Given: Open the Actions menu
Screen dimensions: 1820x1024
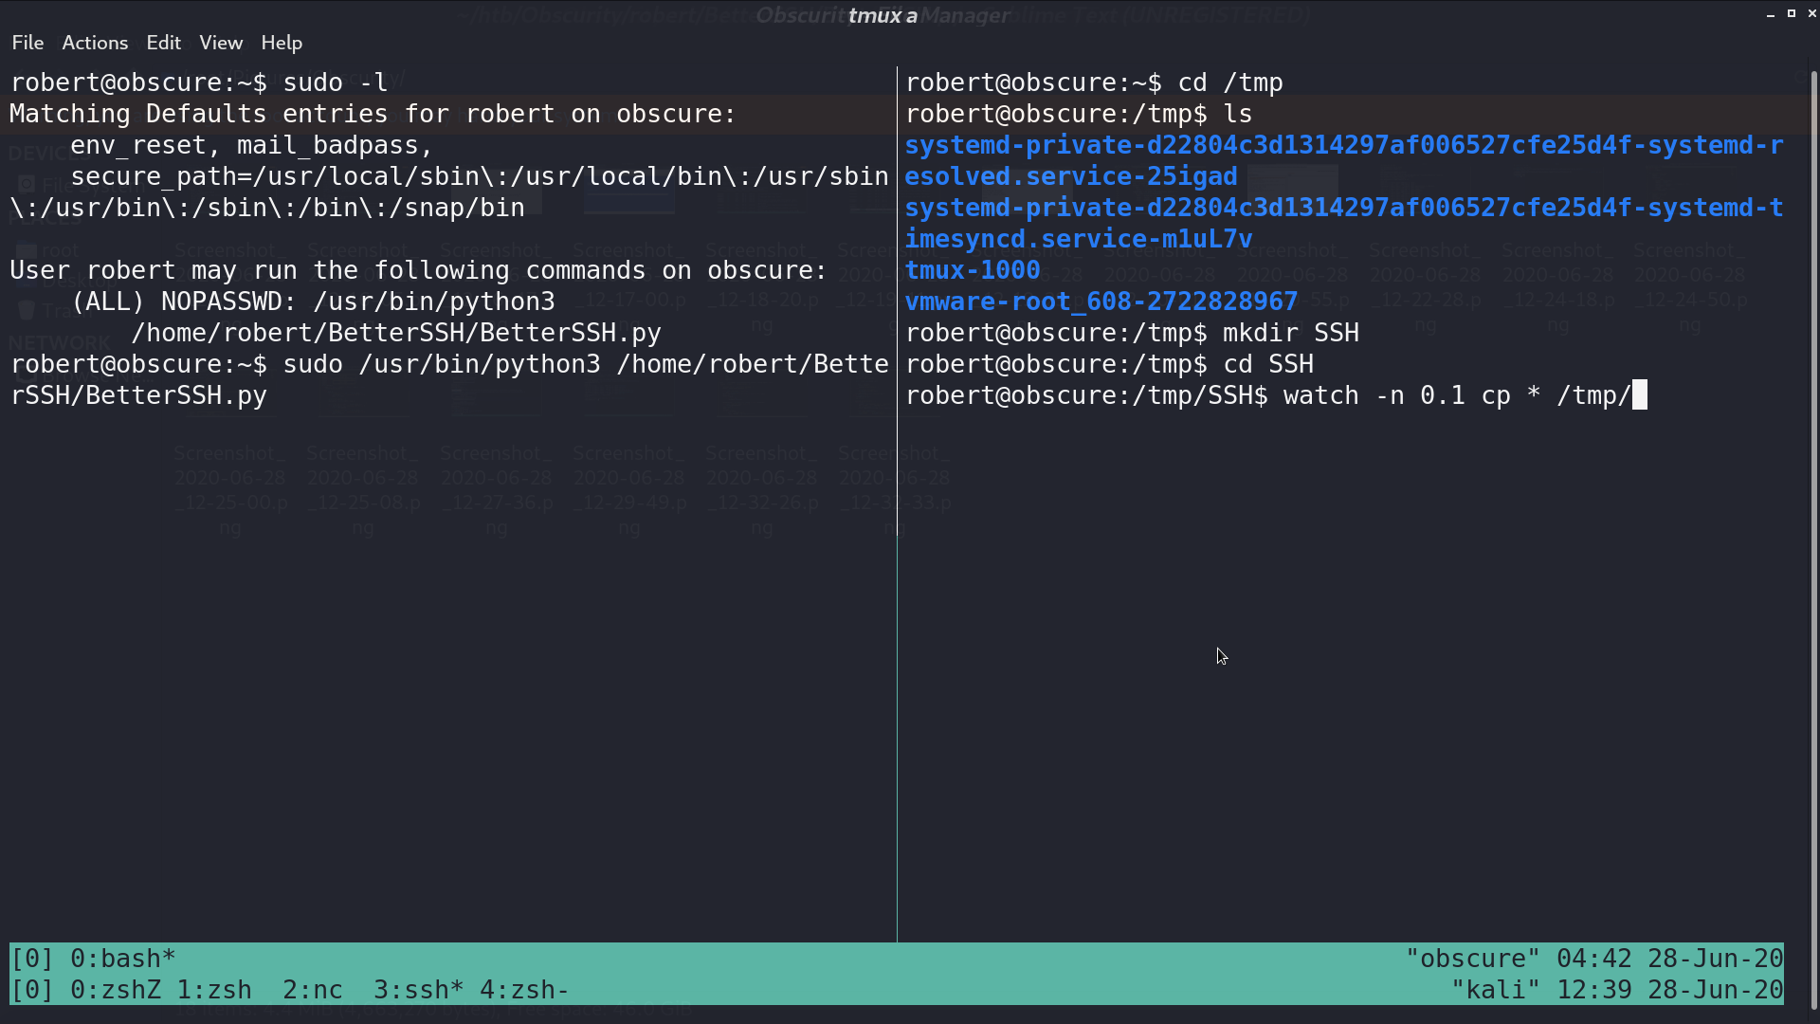Looking at the screenshot, I should pyautogui.click(x=95, y=43).
